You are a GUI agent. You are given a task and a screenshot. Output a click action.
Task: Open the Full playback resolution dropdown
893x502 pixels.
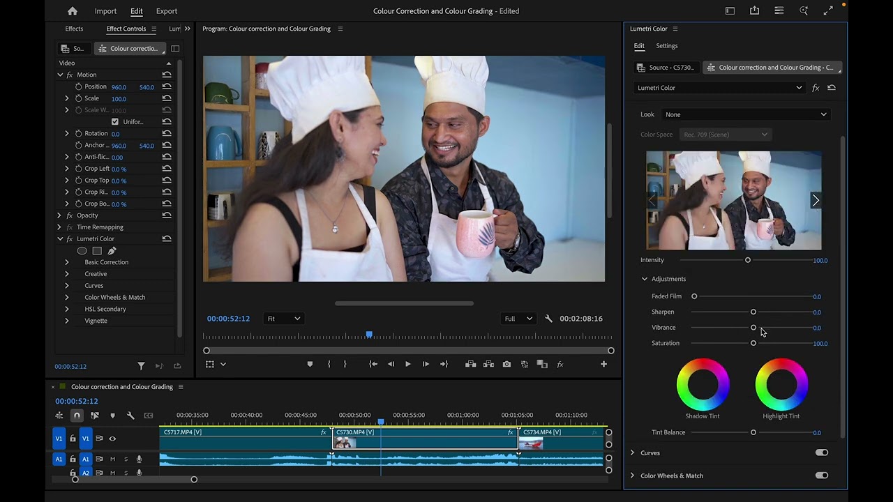(x=518, y=319)
